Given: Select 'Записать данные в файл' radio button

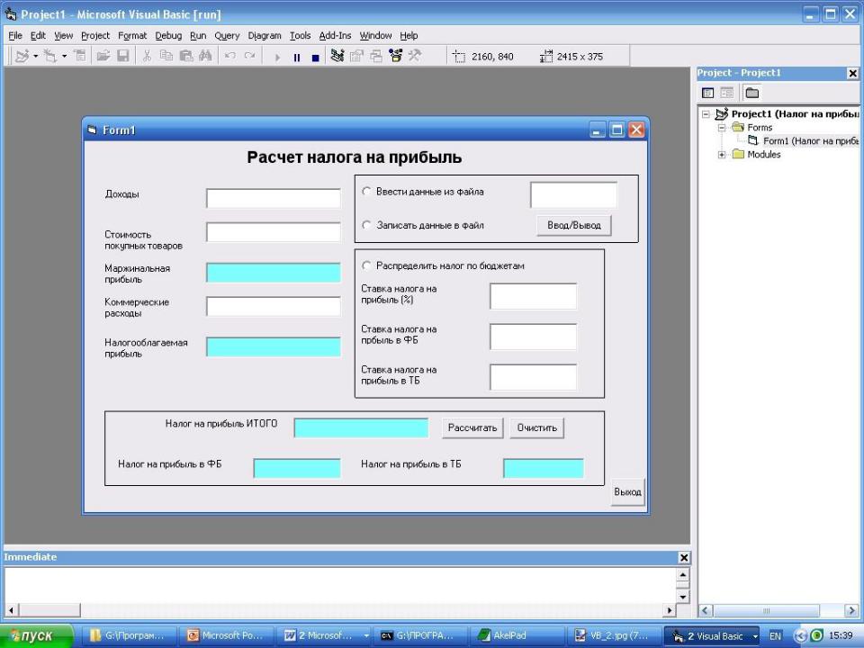Looking at the screenshot, I should 366,225.
